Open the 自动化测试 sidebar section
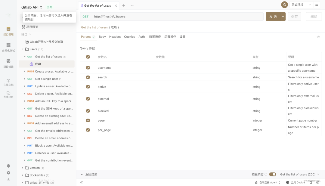 pyautogui.click(x=8, y=47)
